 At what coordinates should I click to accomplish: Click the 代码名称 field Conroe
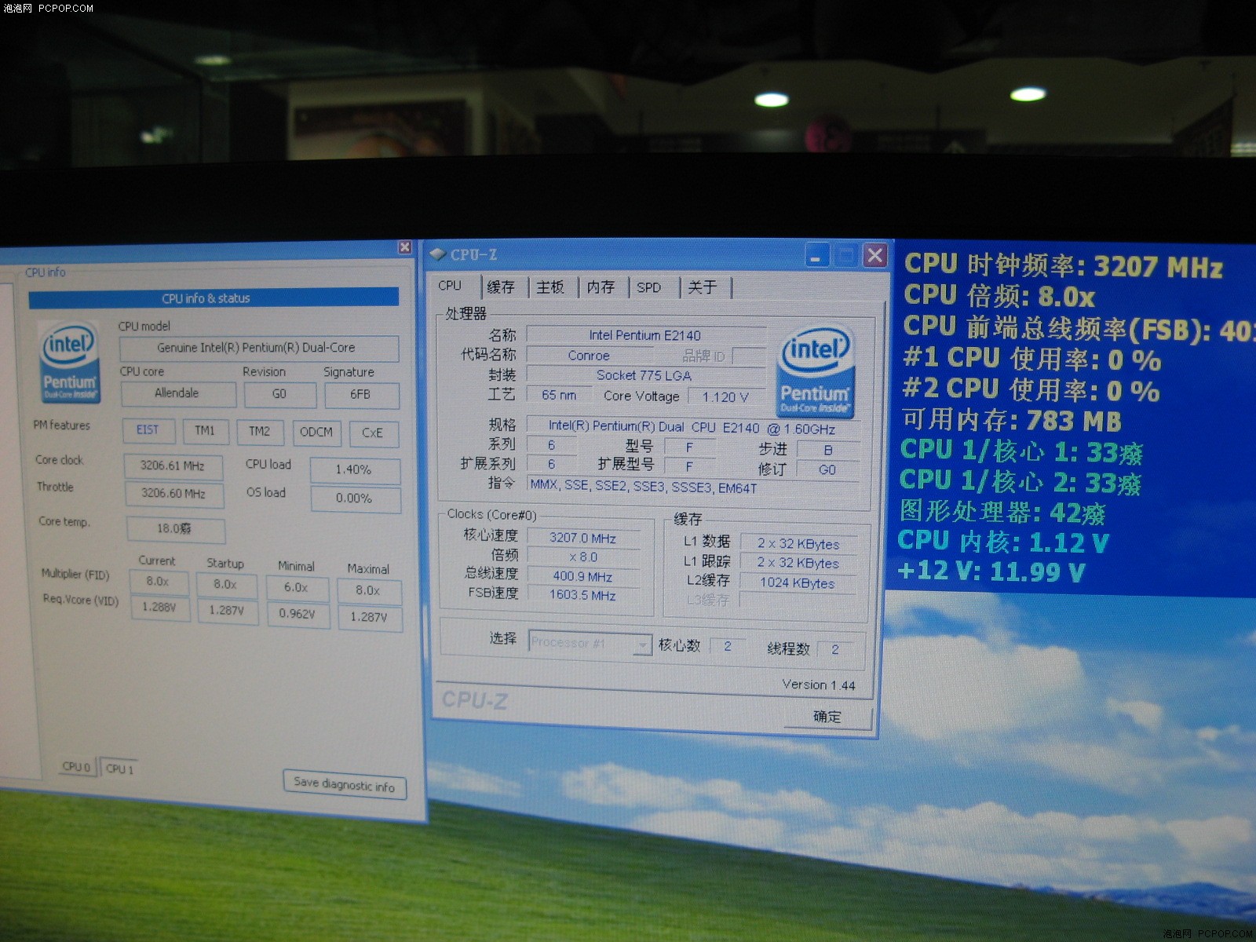tap(589, 356)
